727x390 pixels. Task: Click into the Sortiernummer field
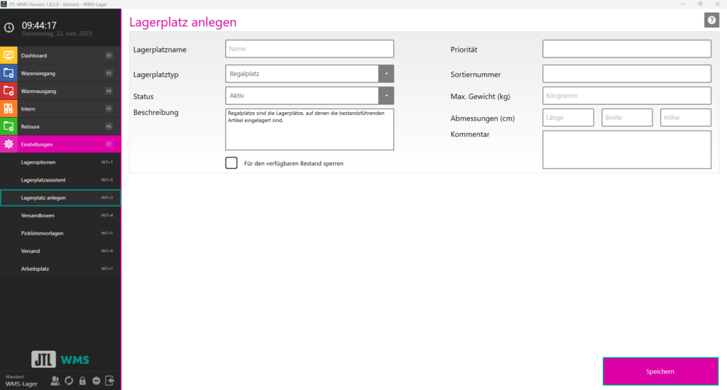[x=626, y=74]
